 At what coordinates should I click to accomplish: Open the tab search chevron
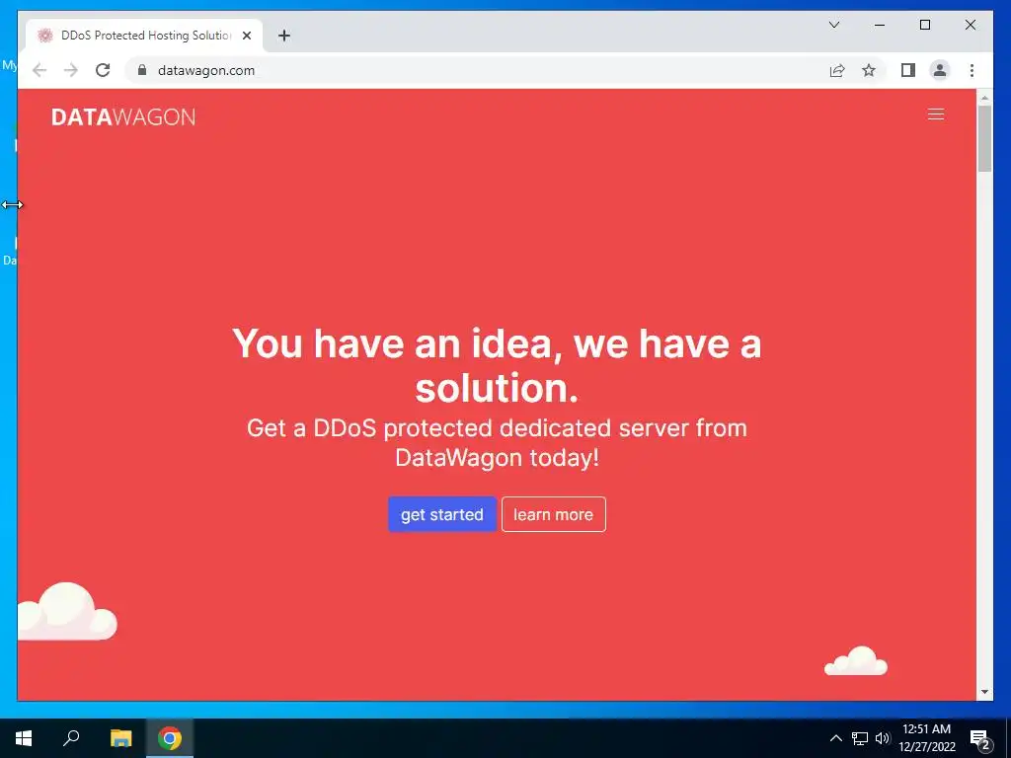pyautogui.click(x=833, y=25)
